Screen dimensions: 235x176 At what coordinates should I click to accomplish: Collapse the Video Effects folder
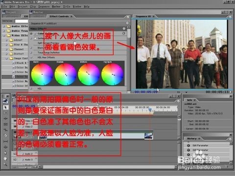coord(4,35)
